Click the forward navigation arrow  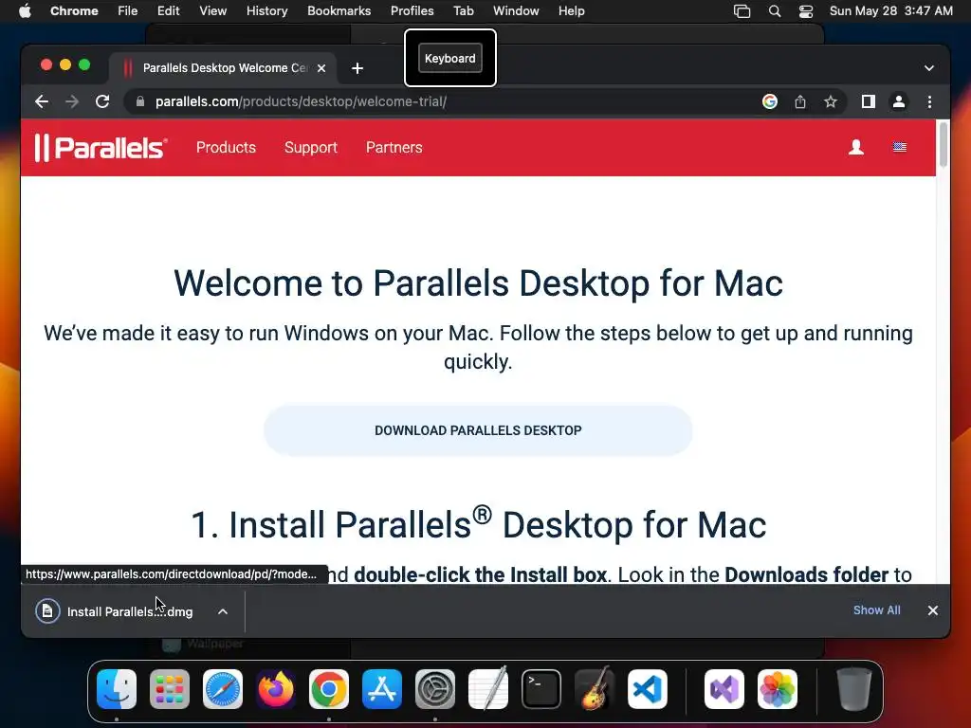tap(72, 101)
